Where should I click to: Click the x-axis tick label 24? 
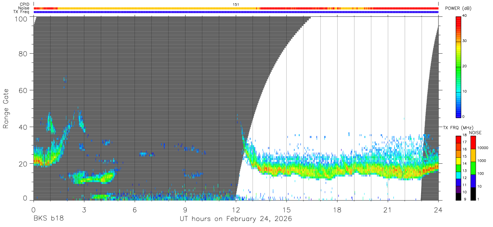click(x=438, y=210)
